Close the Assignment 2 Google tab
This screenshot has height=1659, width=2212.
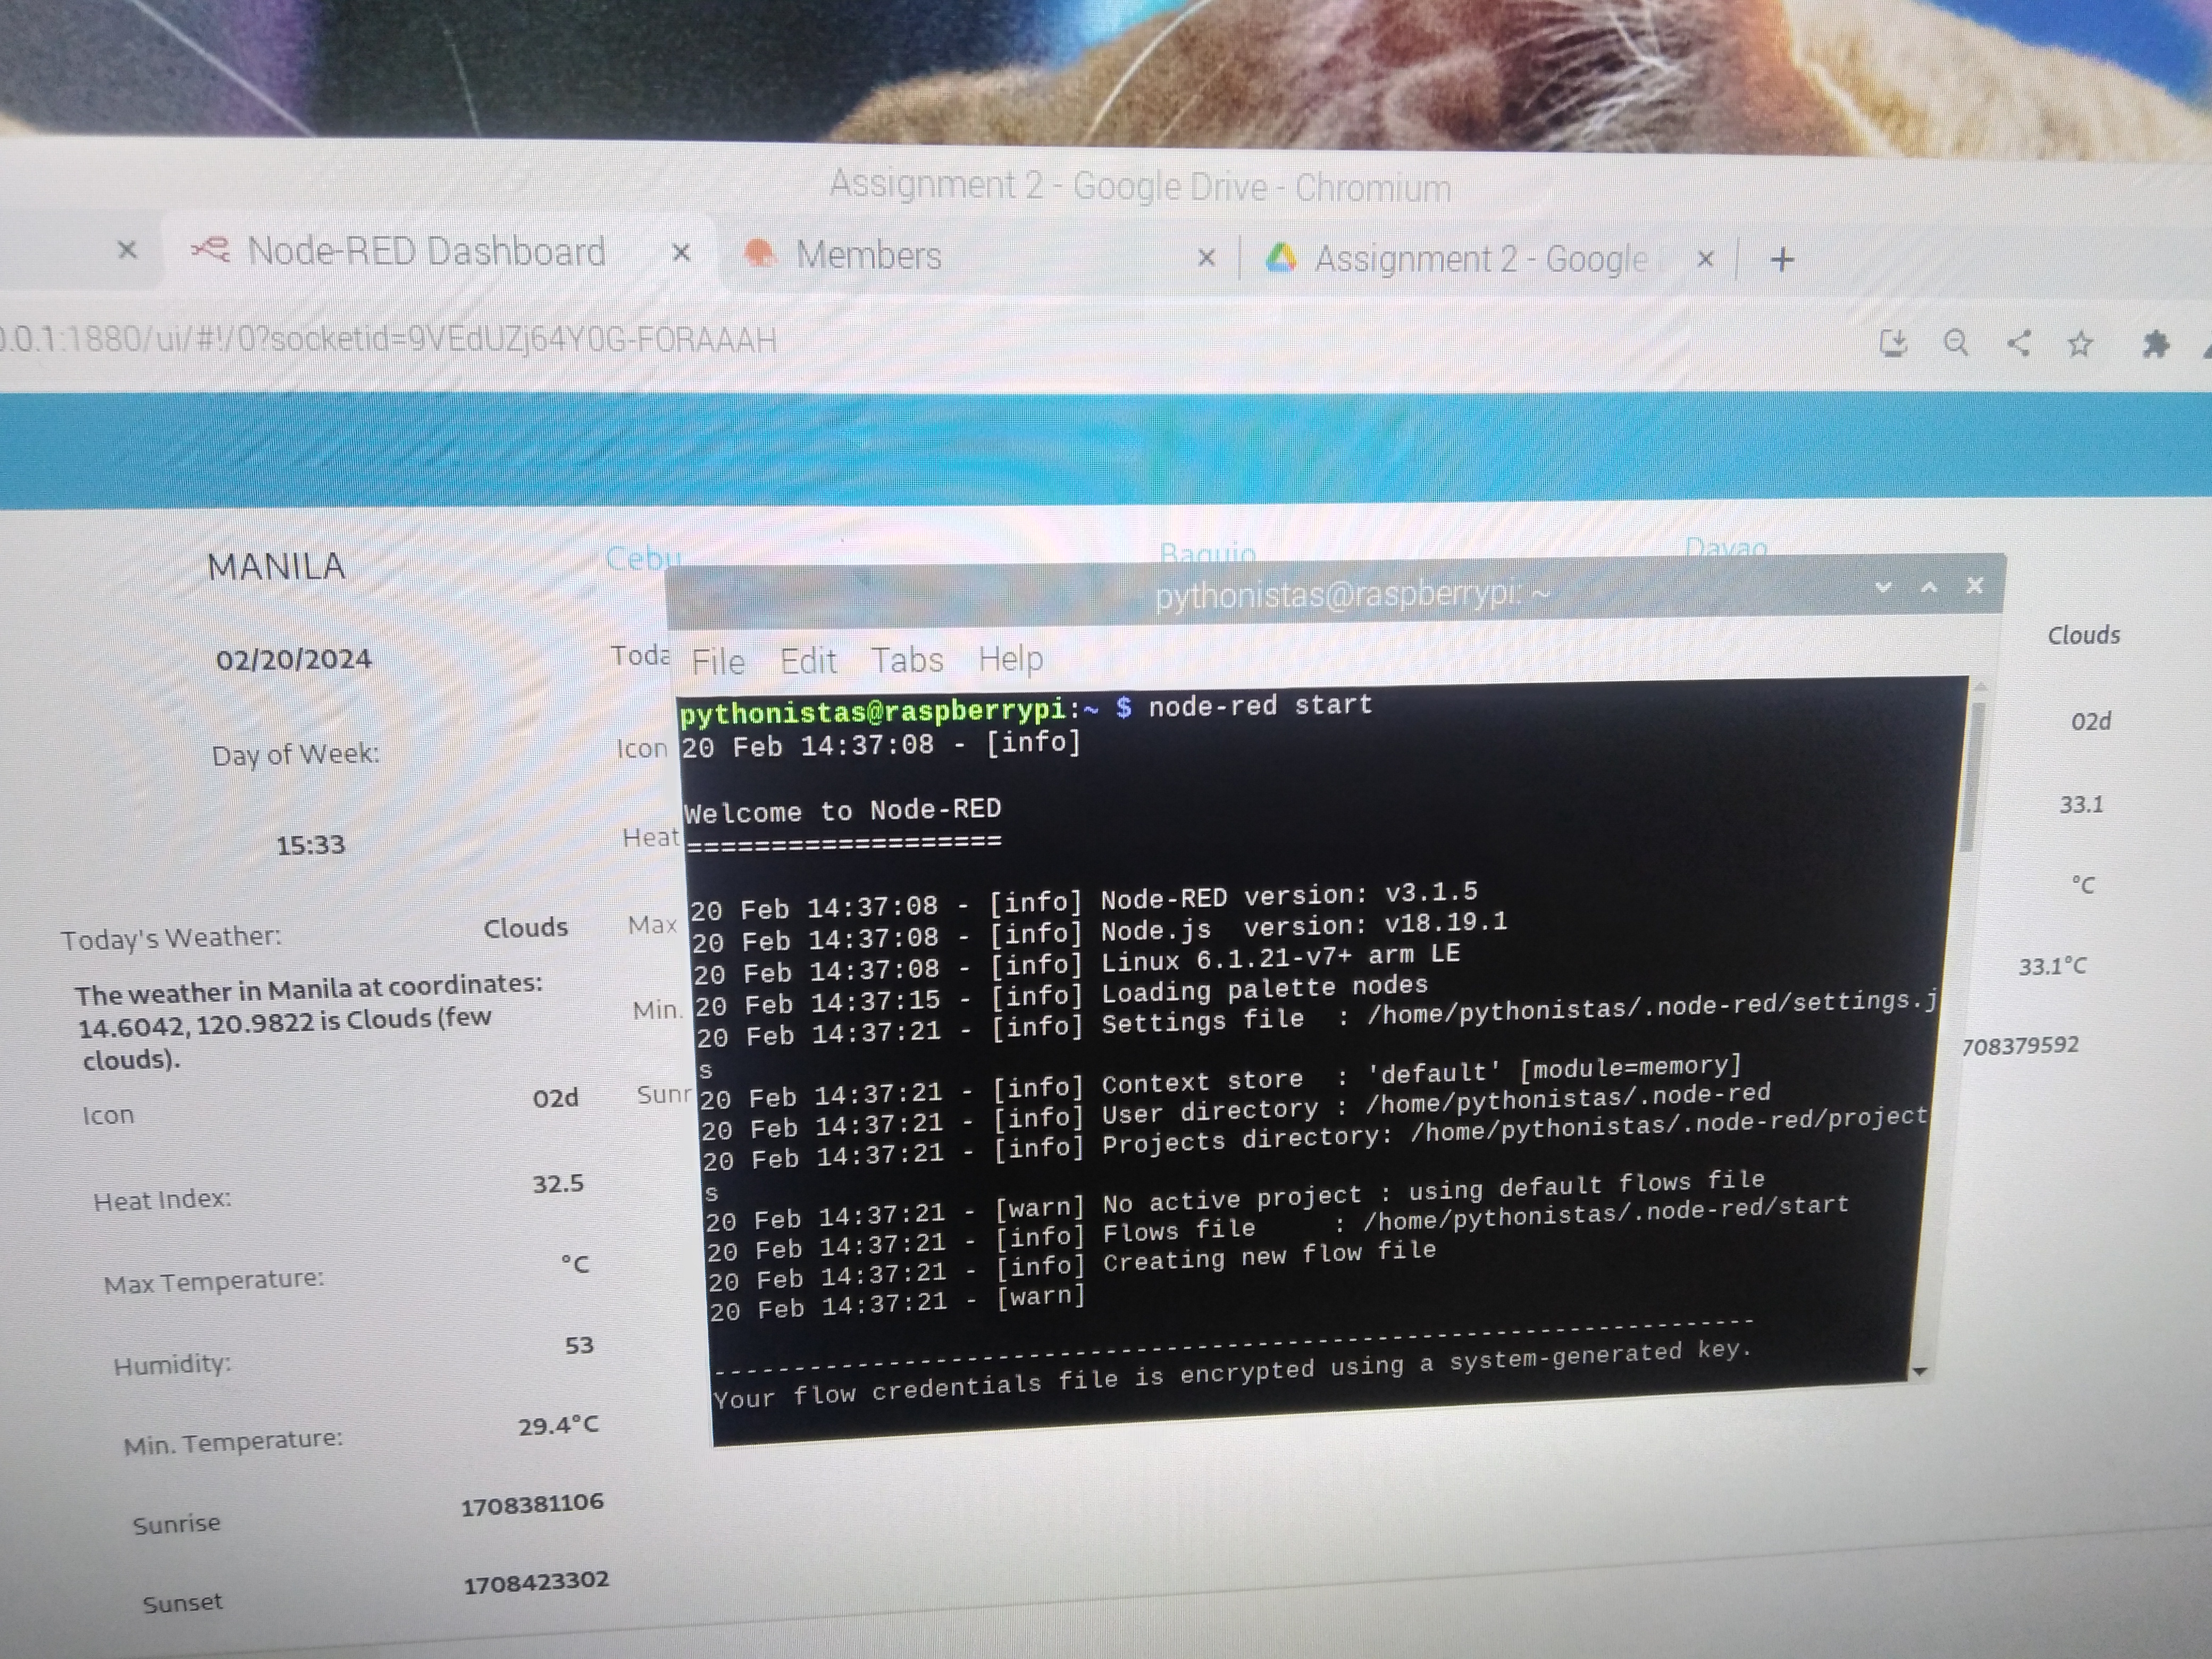coord(1706,259)
